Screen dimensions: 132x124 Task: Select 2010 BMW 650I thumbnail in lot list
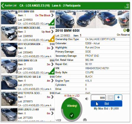click(9, 18)
